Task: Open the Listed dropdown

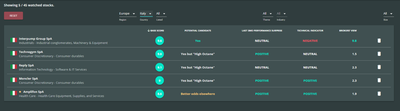Action: [x=161, y=14]
